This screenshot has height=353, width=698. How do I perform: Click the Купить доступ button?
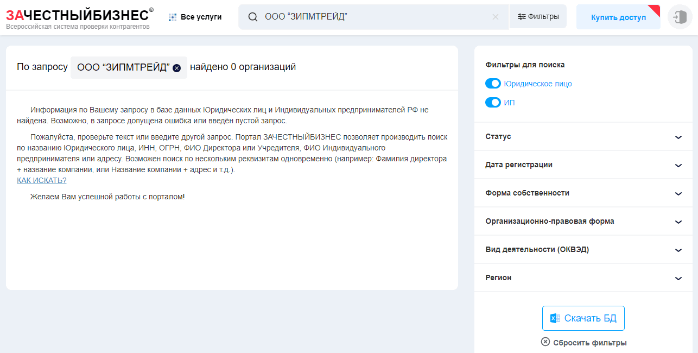(618, 17)
